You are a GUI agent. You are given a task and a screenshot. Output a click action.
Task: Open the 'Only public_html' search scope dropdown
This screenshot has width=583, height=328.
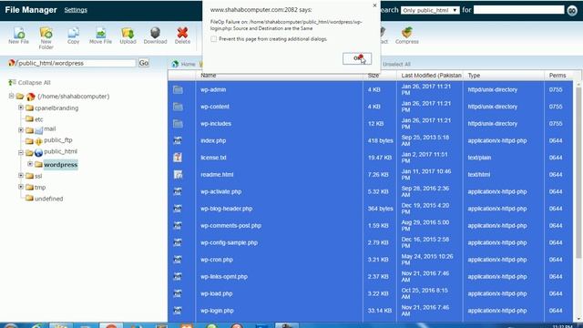[430, 10]
